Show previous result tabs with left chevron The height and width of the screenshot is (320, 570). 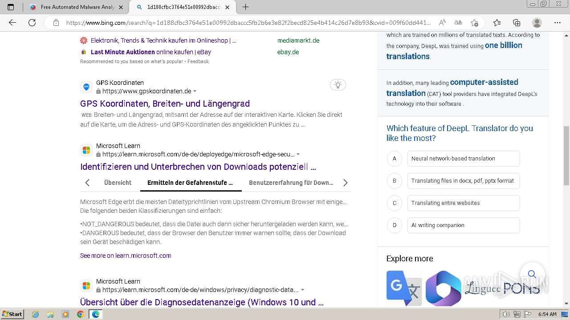87,183
